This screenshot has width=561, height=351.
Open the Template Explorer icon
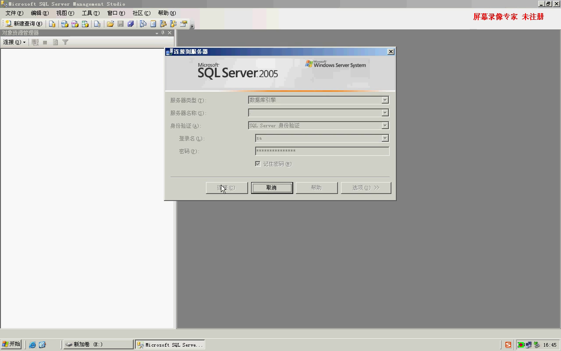tap(174, 24)
